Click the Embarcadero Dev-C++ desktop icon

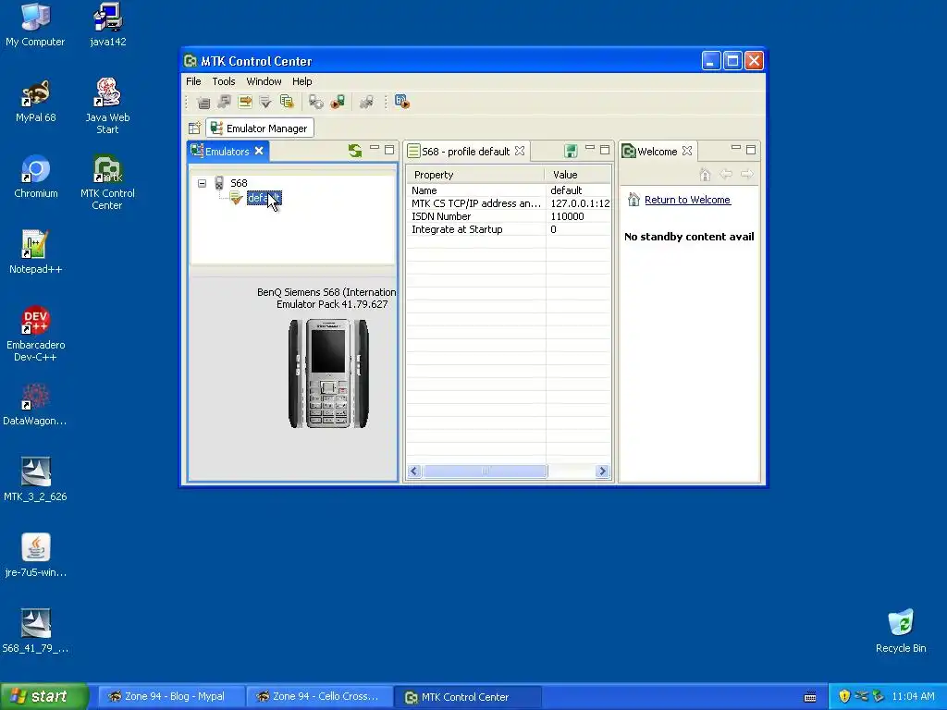click(x=35, y=334)
